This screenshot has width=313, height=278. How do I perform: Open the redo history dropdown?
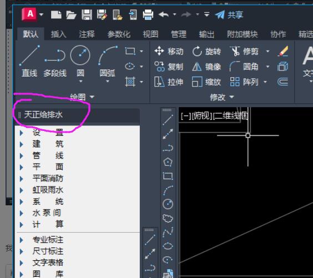(198, 14)
